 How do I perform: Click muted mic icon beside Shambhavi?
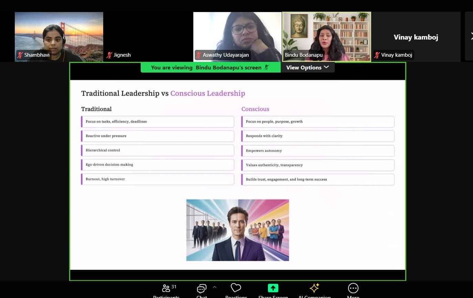coord(20,55)
